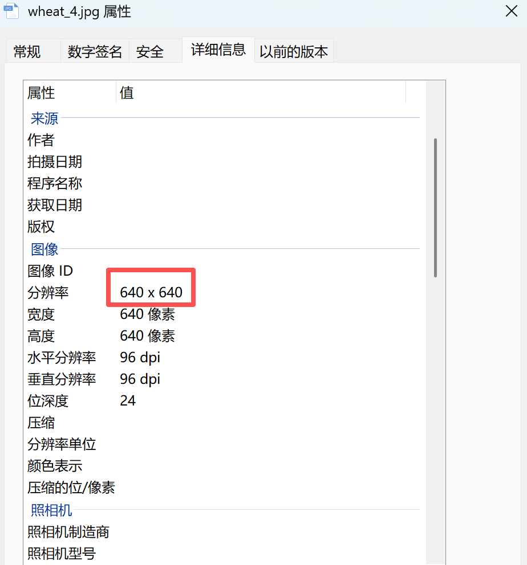Click the 高度 property label
The height and width of the screenshot is (565, 527).
[40, 336]
